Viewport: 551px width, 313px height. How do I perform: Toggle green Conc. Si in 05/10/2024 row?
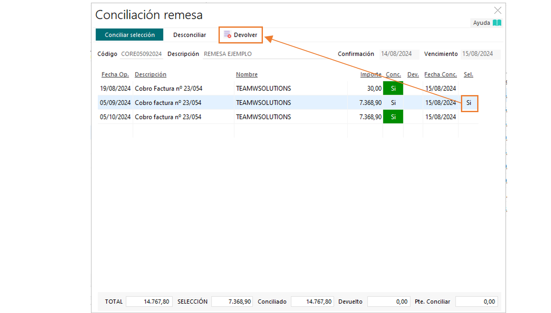(x=393, y=117)
